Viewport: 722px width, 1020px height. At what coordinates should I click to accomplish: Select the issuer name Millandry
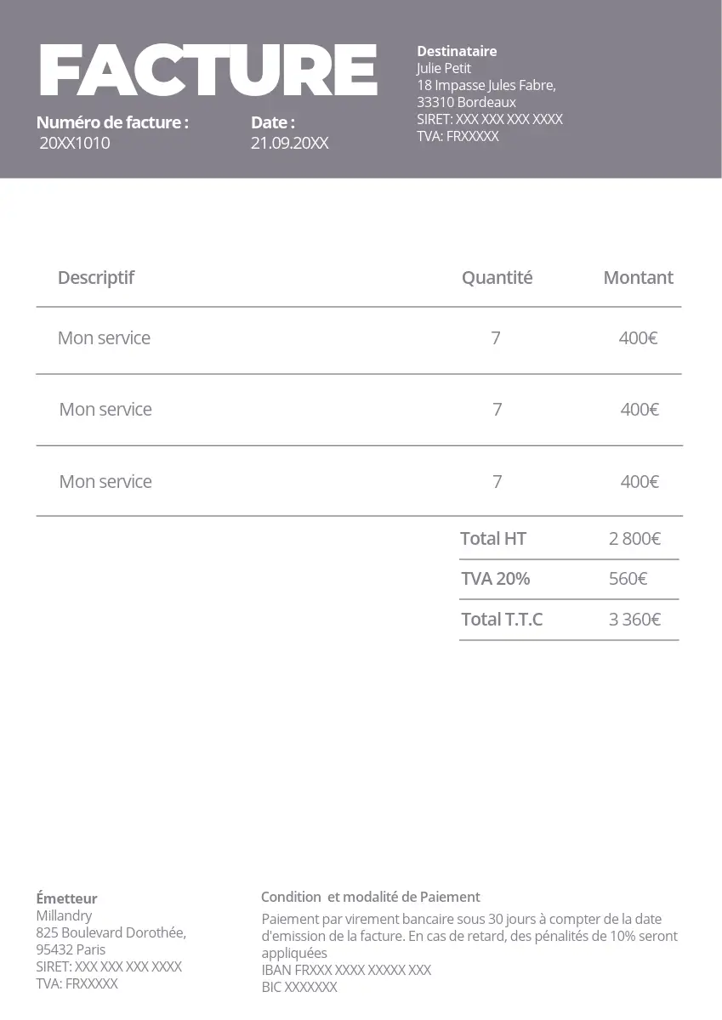click(x=64, y=915)
